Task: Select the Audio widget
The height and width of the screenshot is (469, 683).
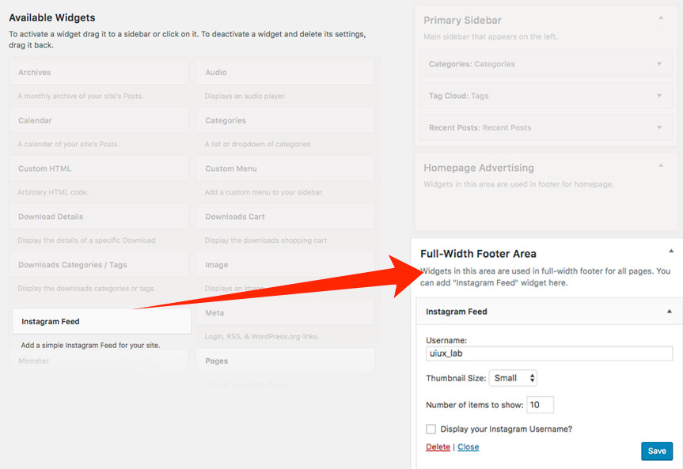Action: [x=285, y=73]
